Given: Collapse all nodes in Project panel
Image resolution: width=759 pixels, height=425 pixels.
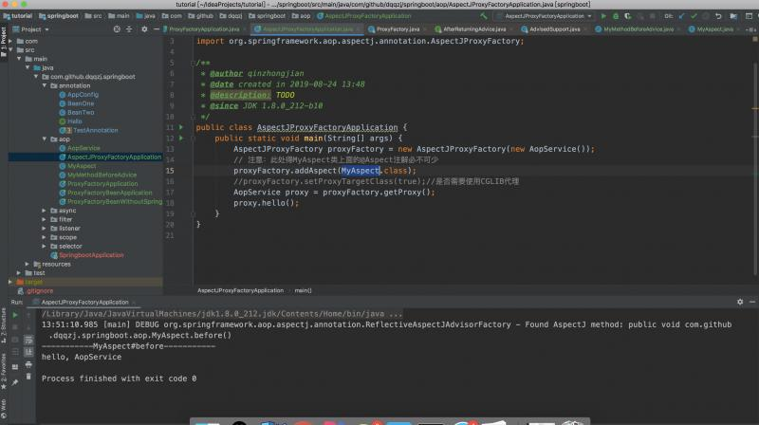Looking at the screenshot, I should coord(129,29).
